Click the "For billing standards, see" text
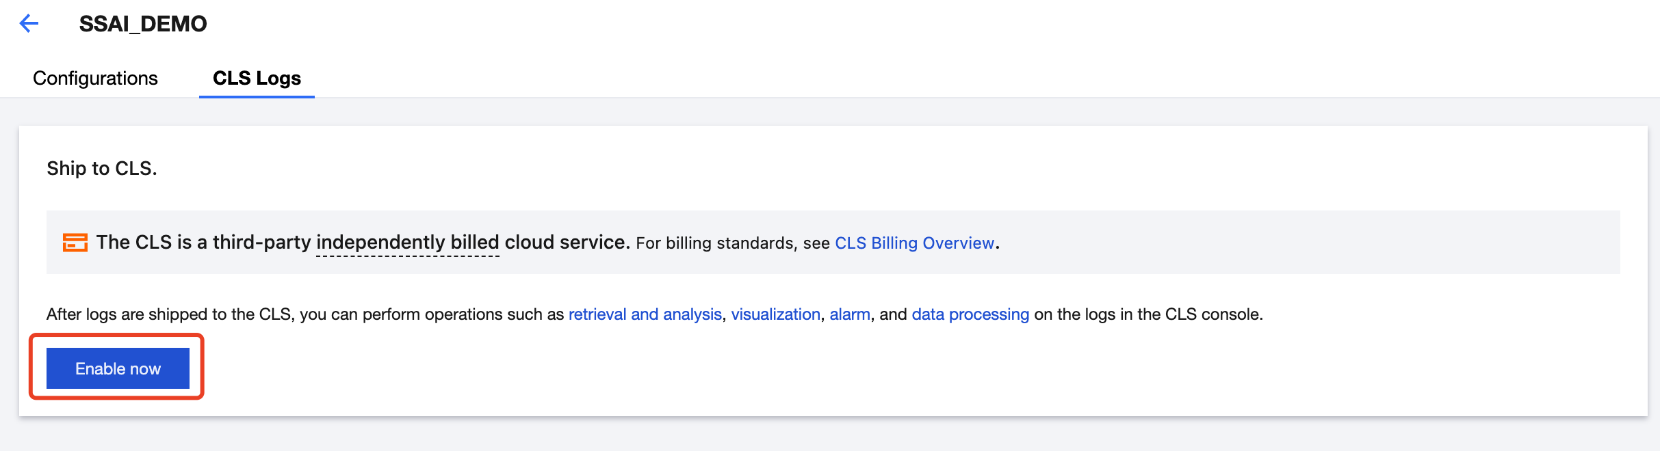This screenshot has height=451, width=1660. pos(732,243)
